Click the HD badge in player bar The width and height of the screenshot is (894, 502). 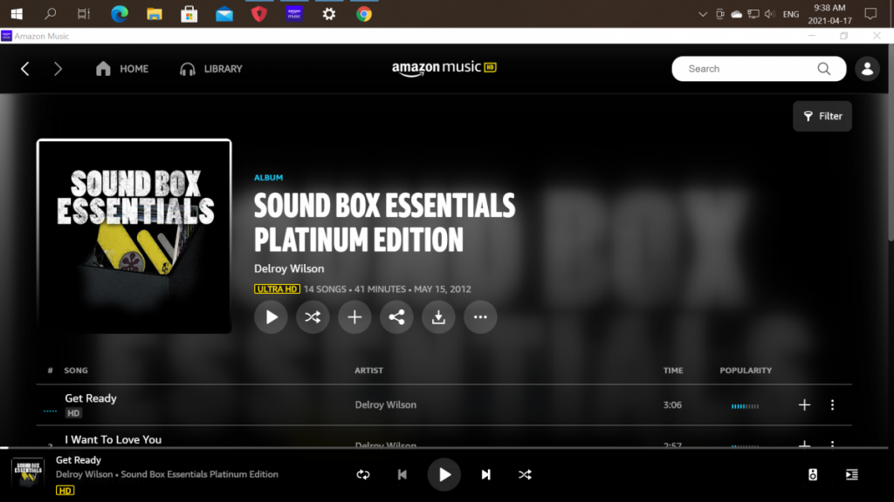(65, 490)
